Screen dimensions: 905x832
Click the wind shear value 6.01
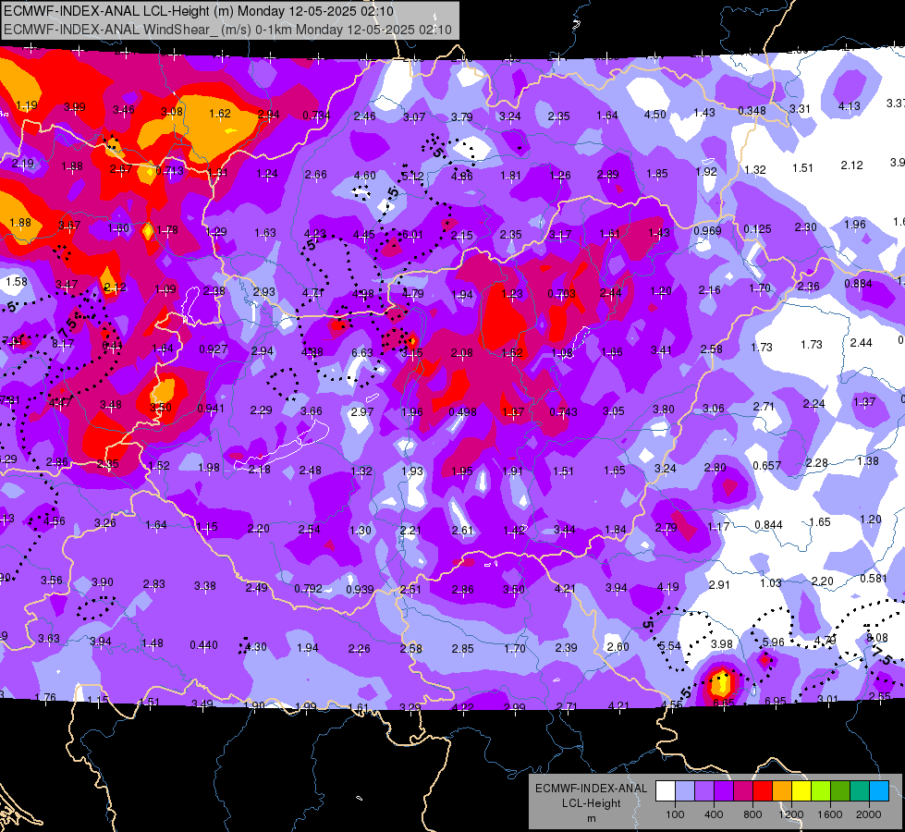pos(412,234)
